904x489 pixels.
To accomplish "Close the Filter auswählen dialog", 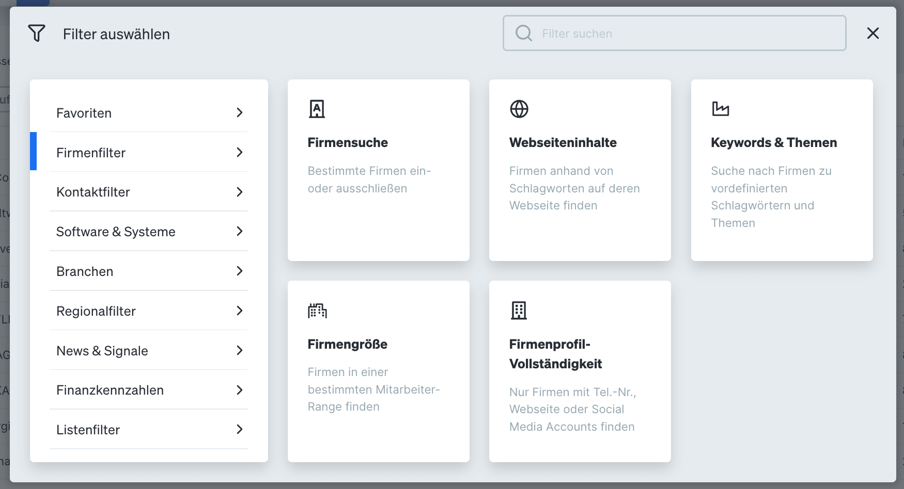I will pyautogui.click(x=872, y=33).
